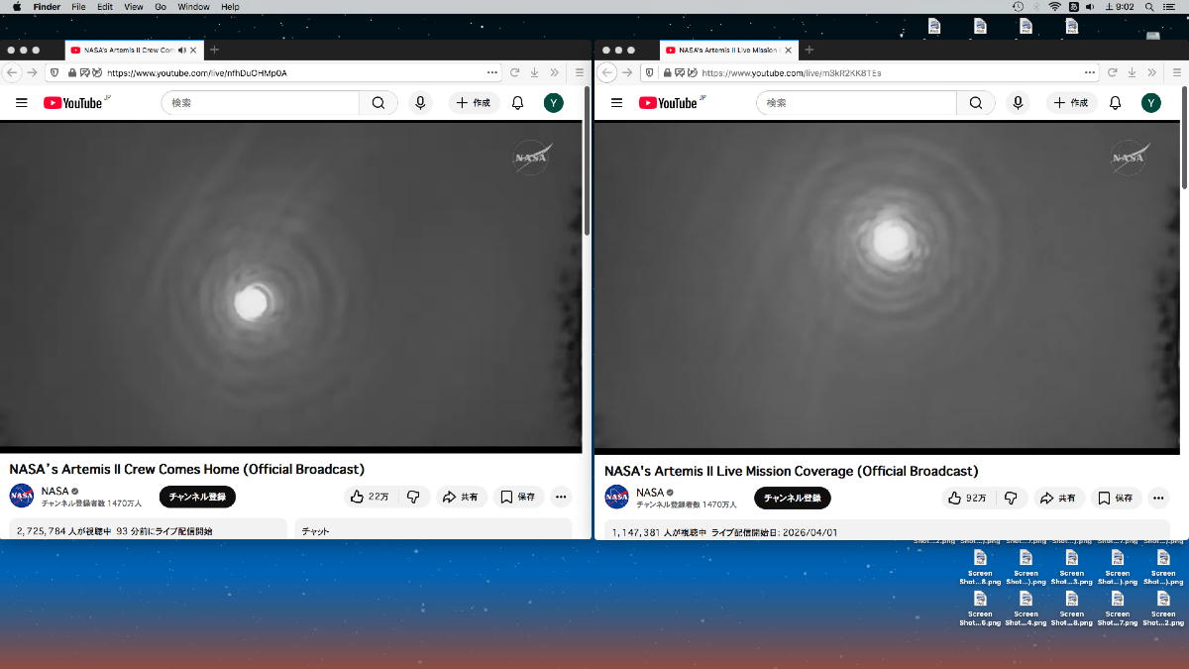The image size is (1189, 669).
Task: Save Live Mission Coverage video with 保存
Action: [1116, 498]
